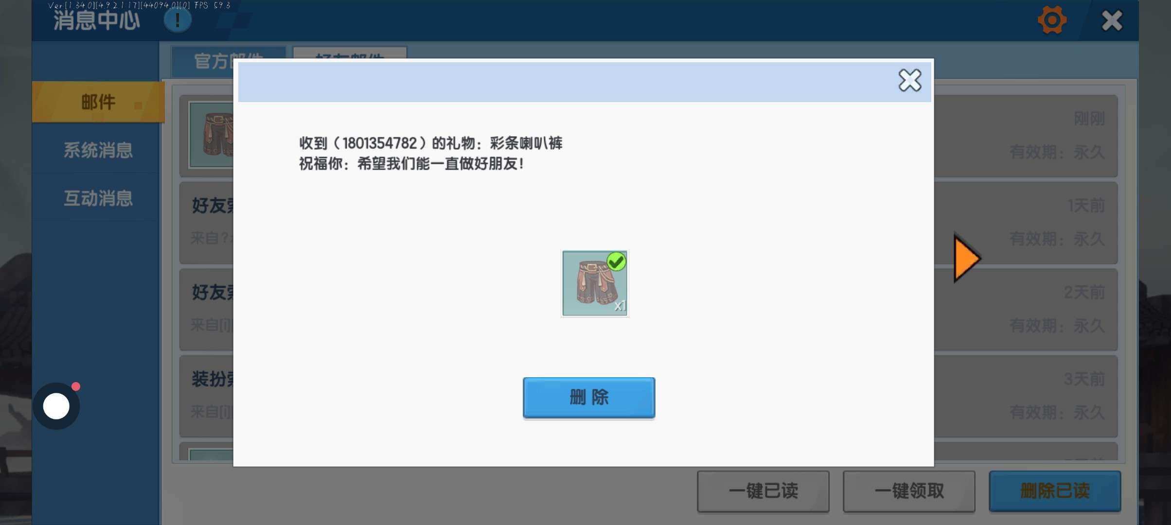
Task: Switch to 互动消息 sidebar section
Action: (x=98, y=198)
